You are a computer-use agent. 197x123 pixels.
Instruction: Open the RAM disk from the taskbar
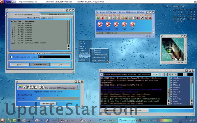tap(31, 120)
